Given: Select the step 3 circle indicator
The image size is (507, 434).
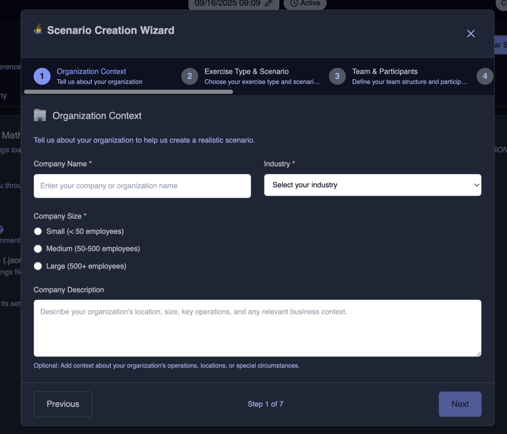Looking at the screenshot, I should [x=337, y=76].
